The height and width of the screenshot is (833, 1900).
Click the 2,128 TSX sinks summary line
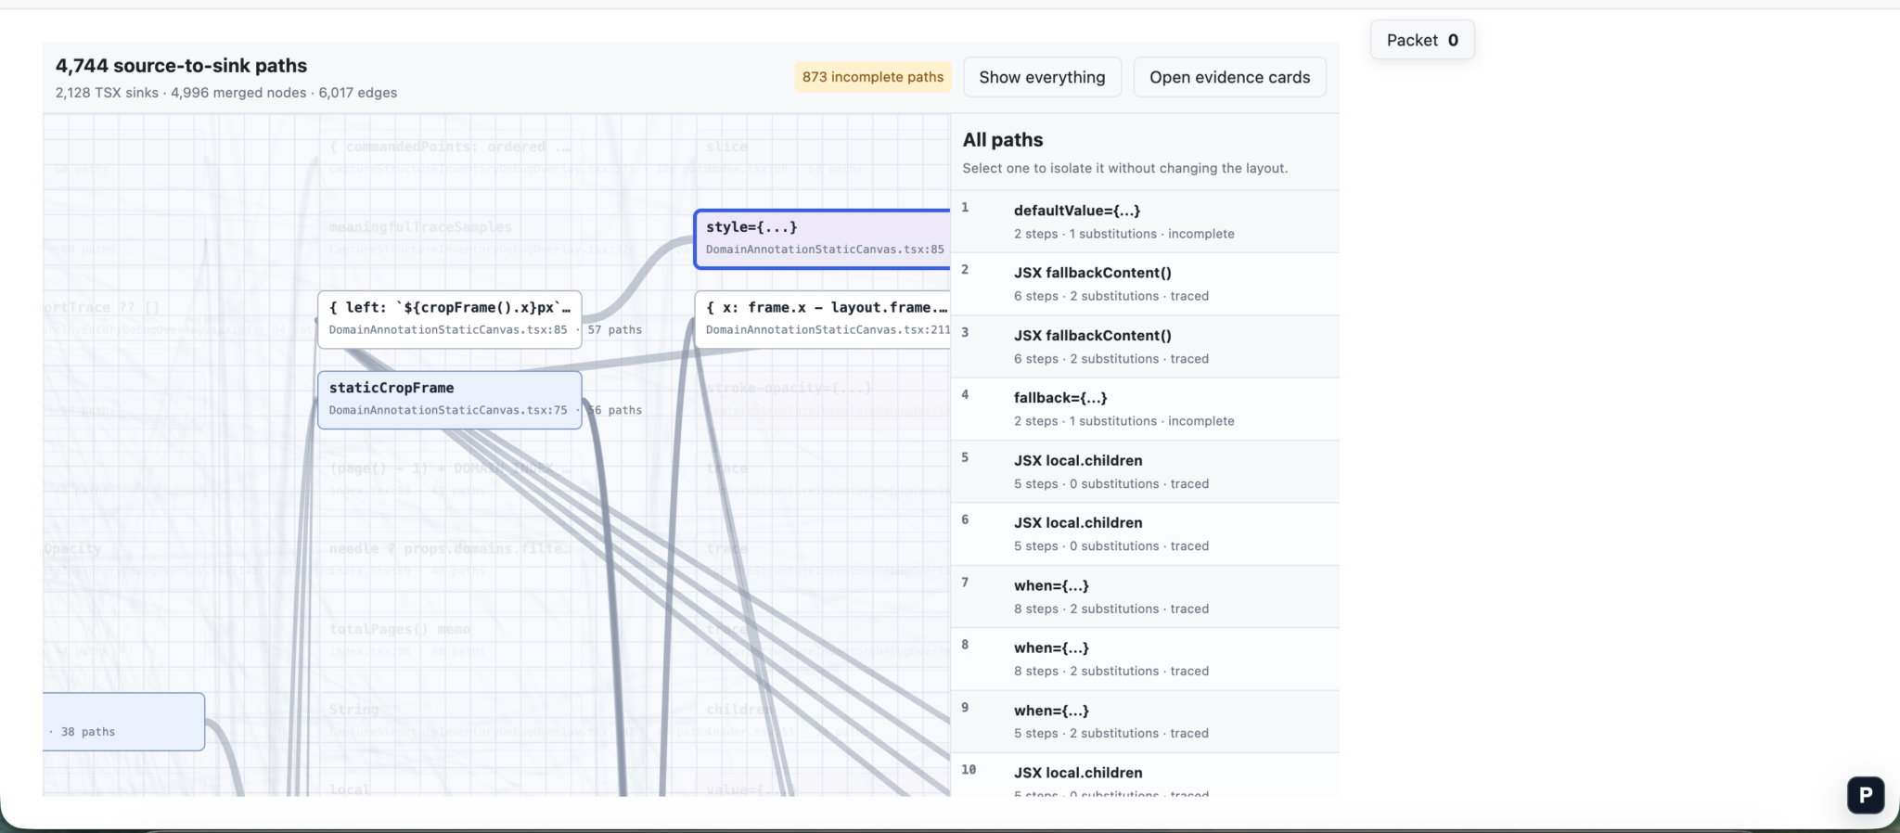coord(226,93)
